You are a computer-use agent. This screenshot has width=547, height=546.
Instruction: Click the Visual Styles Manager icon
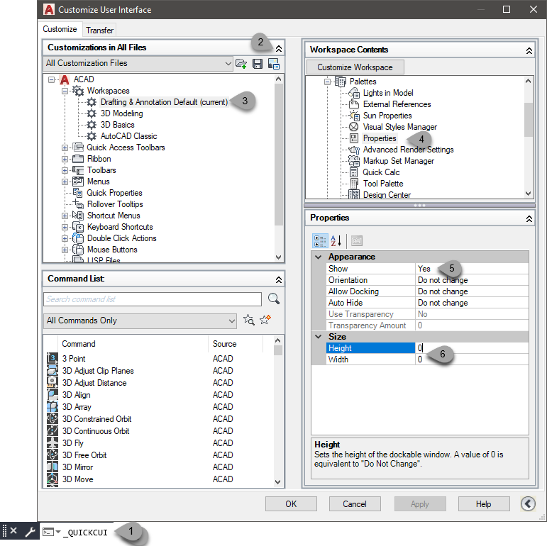[354, 126]
